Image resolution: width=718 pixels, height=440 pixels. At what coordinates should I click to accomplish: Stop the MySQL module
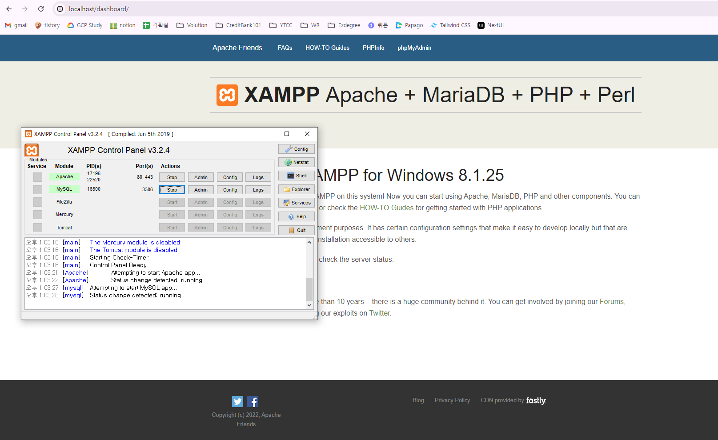(x=172, y=190)
